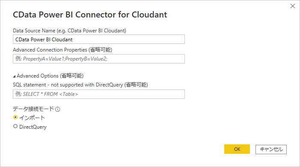The image size is (300, 167).
Task: Click the SQL statement description label
Action: (x=80, y=85)
